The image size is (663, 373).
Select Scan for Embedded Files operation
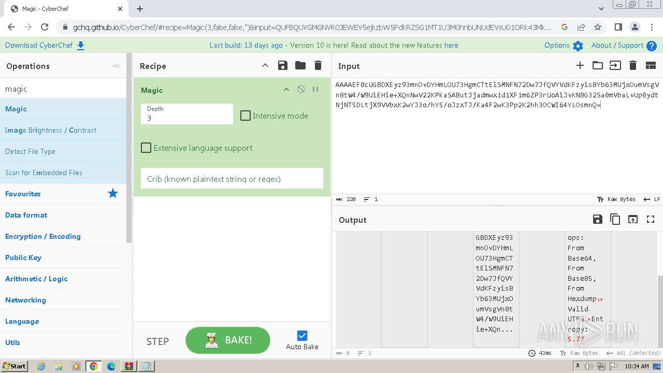[63, 173]
